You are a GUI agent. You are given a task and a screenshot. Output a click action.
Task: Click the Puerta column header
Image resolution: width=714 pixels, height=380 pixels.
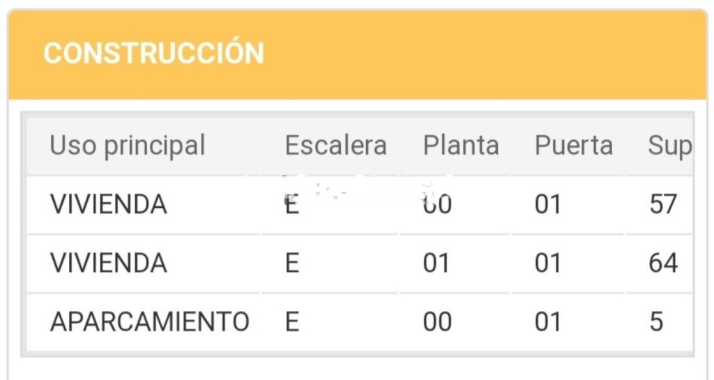pos(573,146)
